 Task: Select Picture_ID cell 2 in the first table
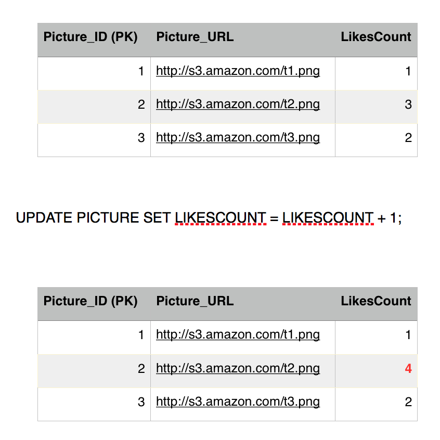click(x=141, y=105)
